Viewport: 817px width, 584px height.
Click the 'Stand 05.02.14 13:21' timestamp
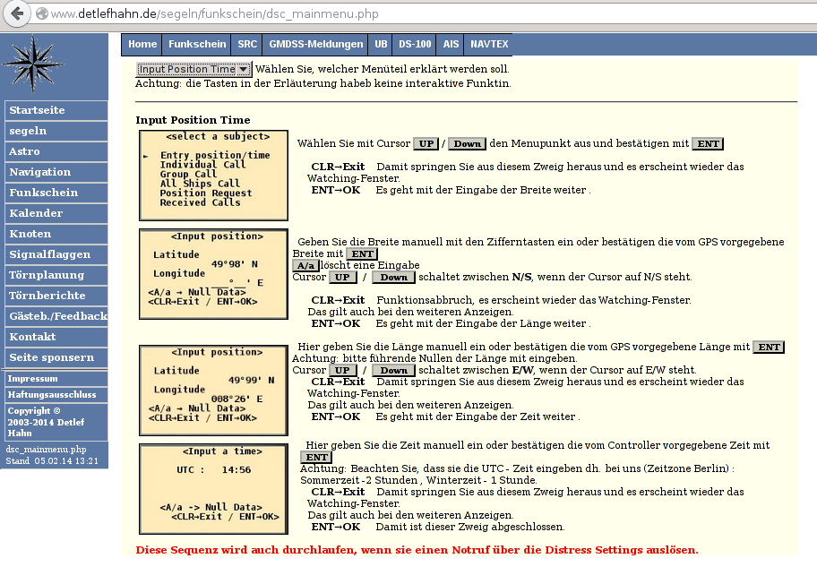pos(52,461)
